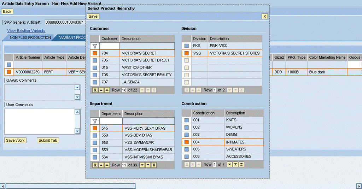Click the ACCESSORIES description cell

tap(244, 156)
